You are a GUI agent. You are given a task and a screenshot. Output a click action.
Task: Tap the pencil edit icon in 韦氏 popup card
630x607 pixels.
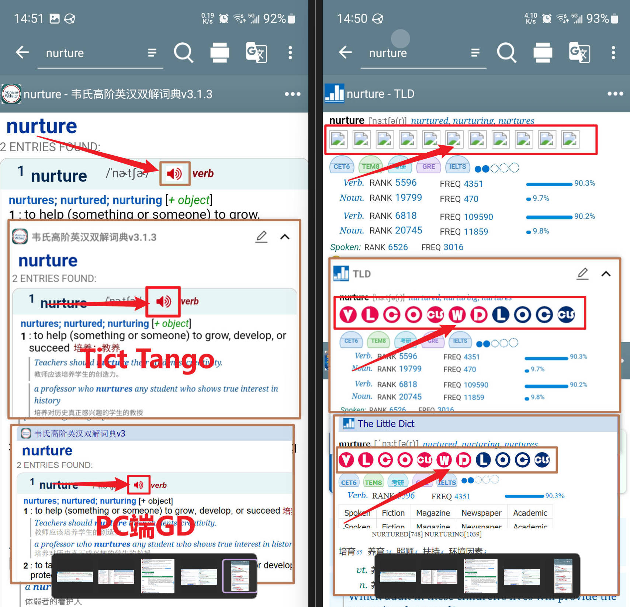point(262,236)
